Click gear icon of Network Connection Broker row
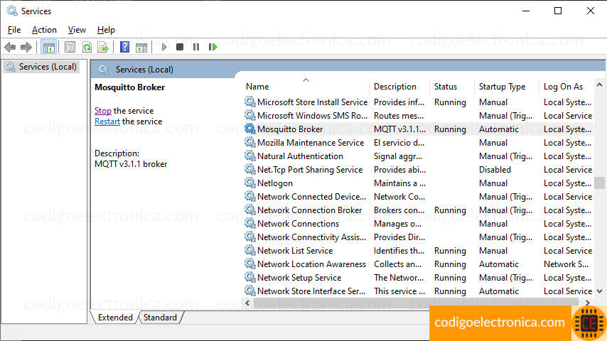This screenshot has height=341, width=607. (x=250, y=210)
